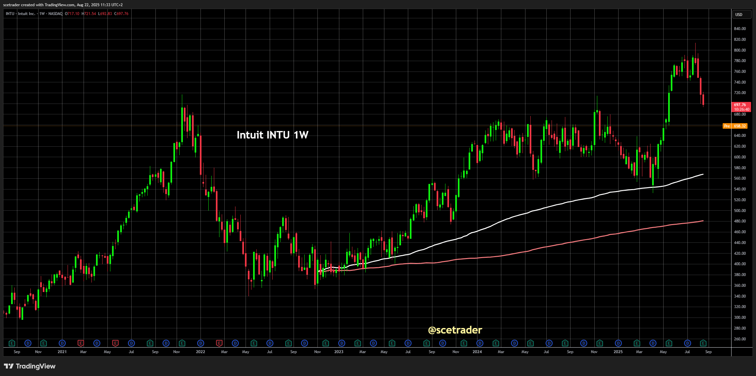Click the Pre 658.32 pre-market price label
Screen dimensions: 756x376
point(735,126)
